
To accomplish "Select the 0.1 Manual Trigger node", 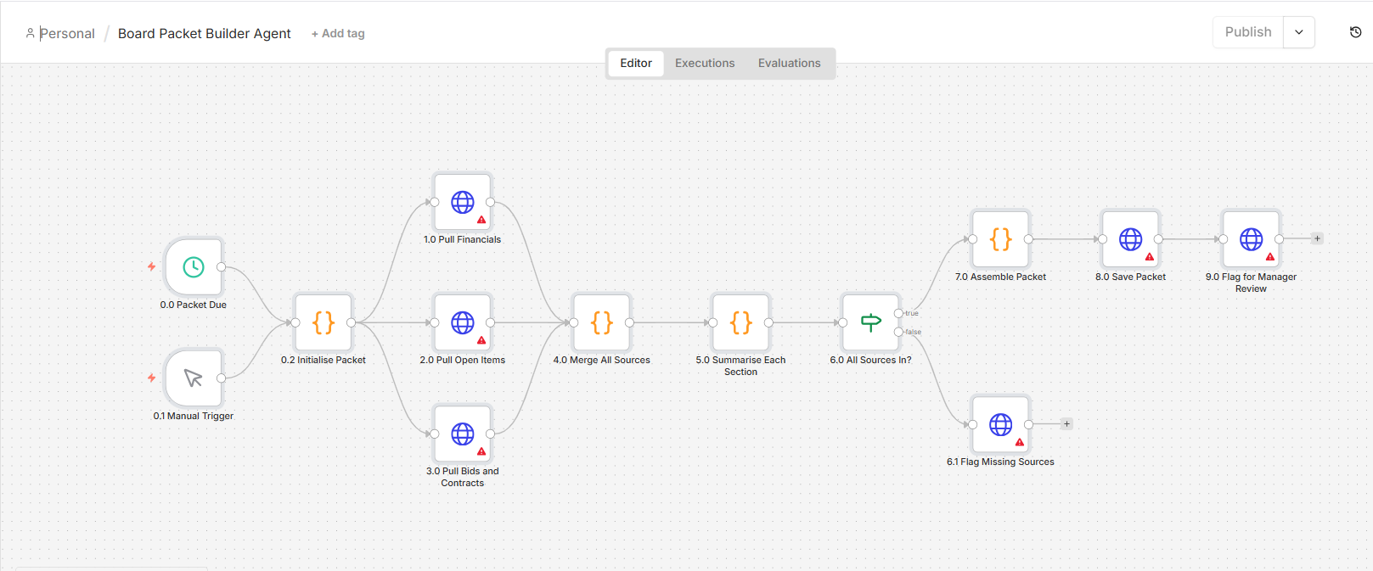I will pos(194,378).
